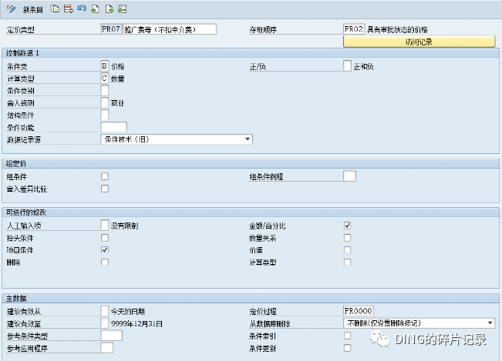Click the 存取顺序 PR02 field
The image size is (502, 361).
tap(354, 29)
